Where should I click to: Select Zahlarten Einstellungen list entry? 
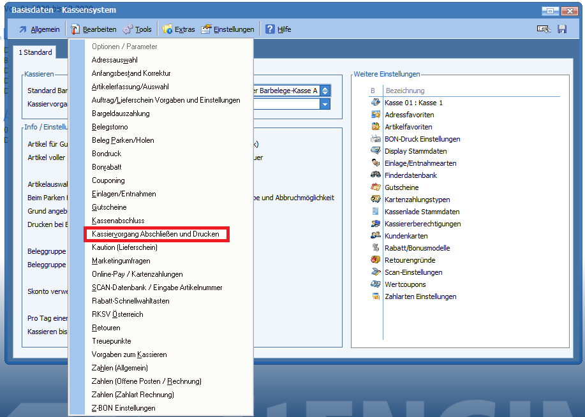coord(420,296)
